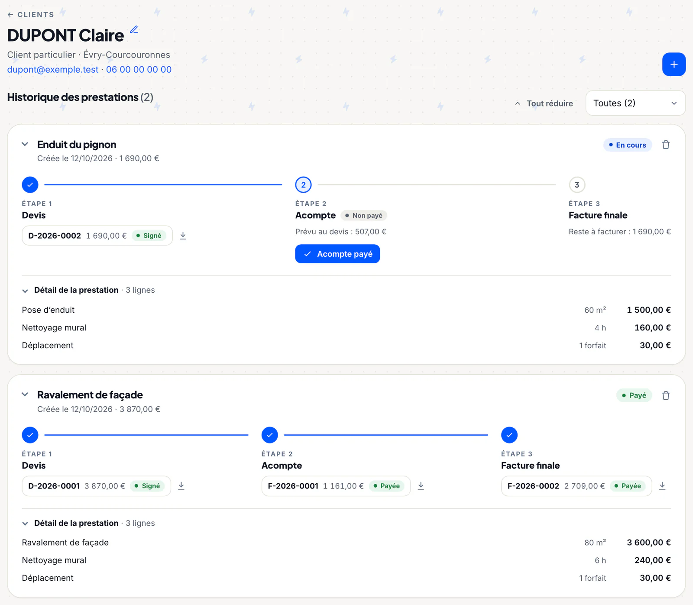Image resolution: width=693 pixels, height=605 pixels.
Task: Go back to the Clients list
Action: [x=31, y=15]
